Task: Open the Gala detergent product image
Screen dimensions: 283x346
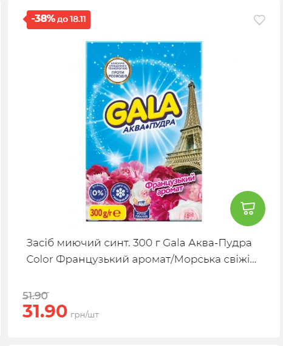Action: pyautogui.click(x=144, y=131)
